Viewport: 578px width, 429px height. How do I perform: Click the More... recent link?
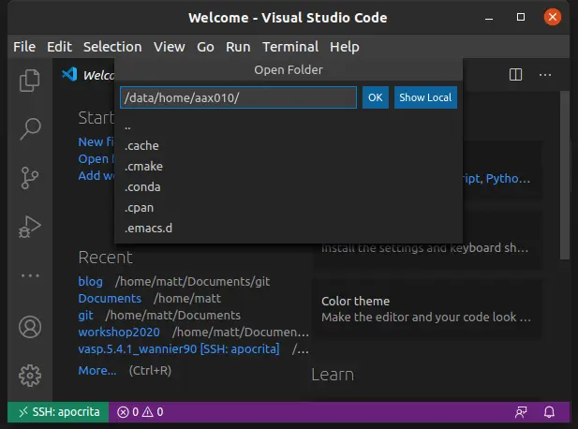96,370
